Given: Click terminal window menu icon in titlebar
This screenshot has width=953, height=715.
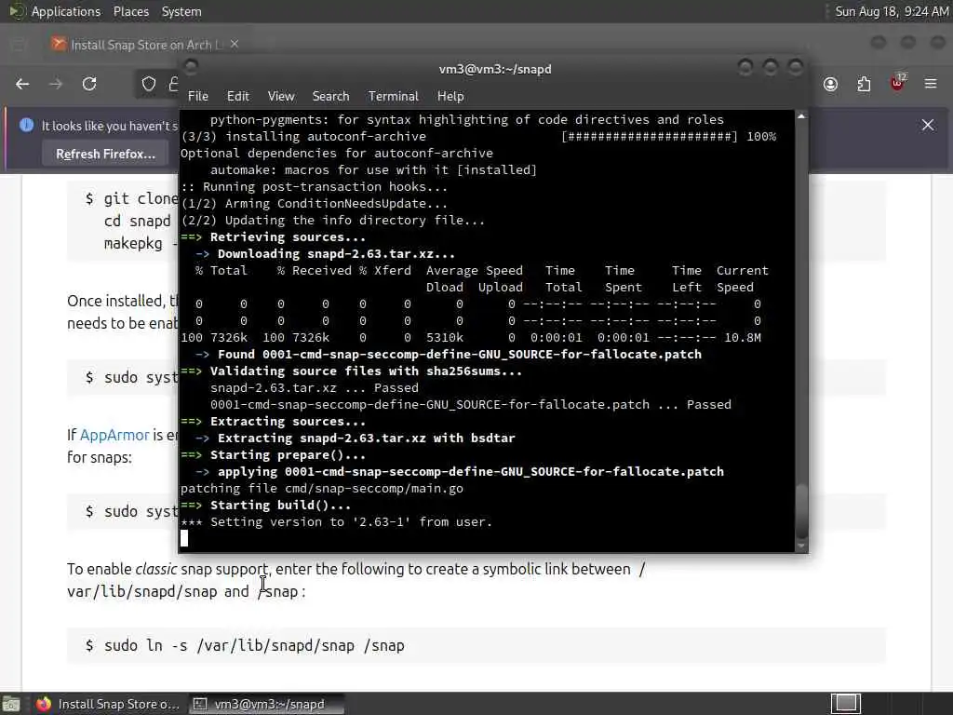Looking at the screenshot, I should 191,66.
